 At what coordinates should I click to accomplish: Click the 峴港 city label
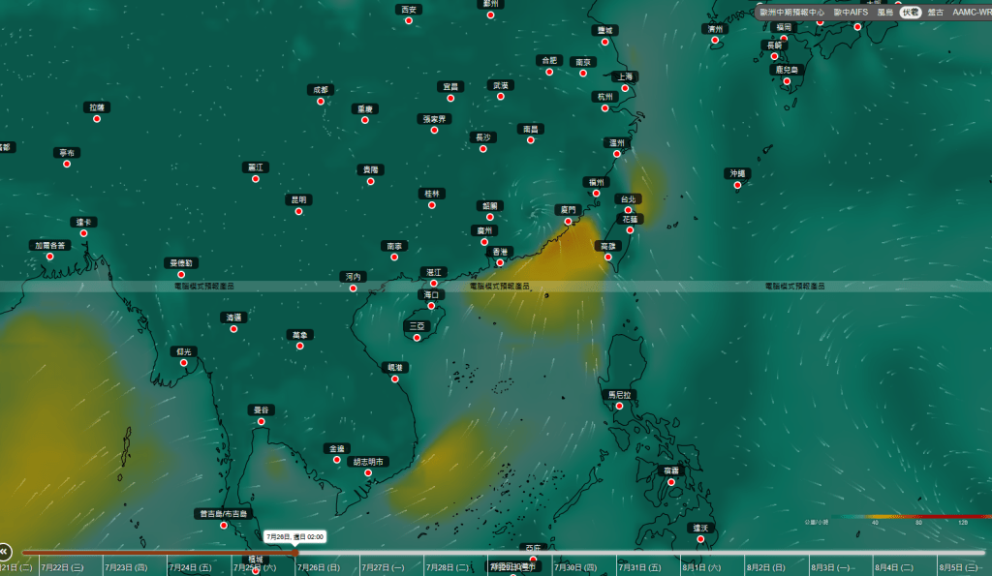pyautogui.click(x=395, y=367)
